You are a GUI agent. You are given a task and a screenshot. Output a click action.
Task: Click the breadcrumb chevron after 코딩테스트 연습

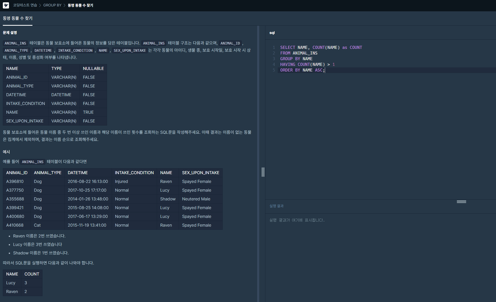[40, 5]
